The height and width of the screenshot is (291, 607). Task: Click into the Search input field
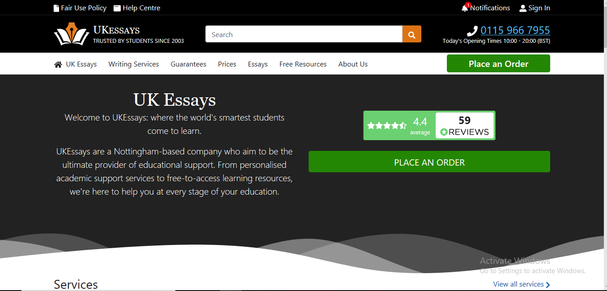click(304, 34)
